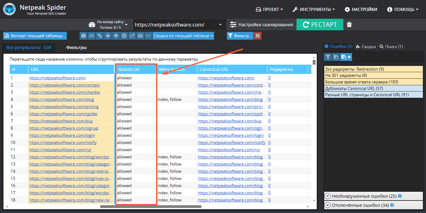Click the copy-plus extended icon in errors panel
The height and width of the screenshot is (213, 426).
click(346, 57)
